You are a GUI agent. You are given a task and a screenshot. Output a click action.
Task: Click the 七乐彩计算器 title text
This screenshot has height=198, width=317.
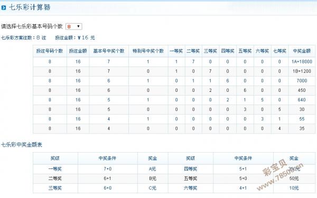pos(30,7)
